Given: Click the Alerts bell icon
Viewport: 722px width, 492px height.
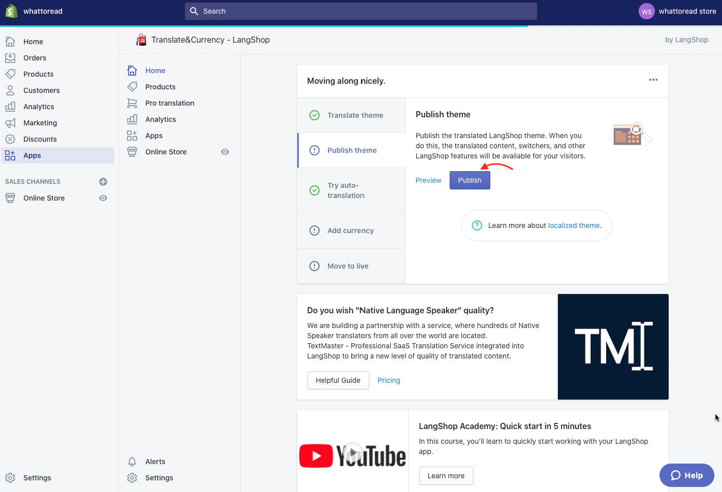Looking at the screenshot, I should point(132,462).
